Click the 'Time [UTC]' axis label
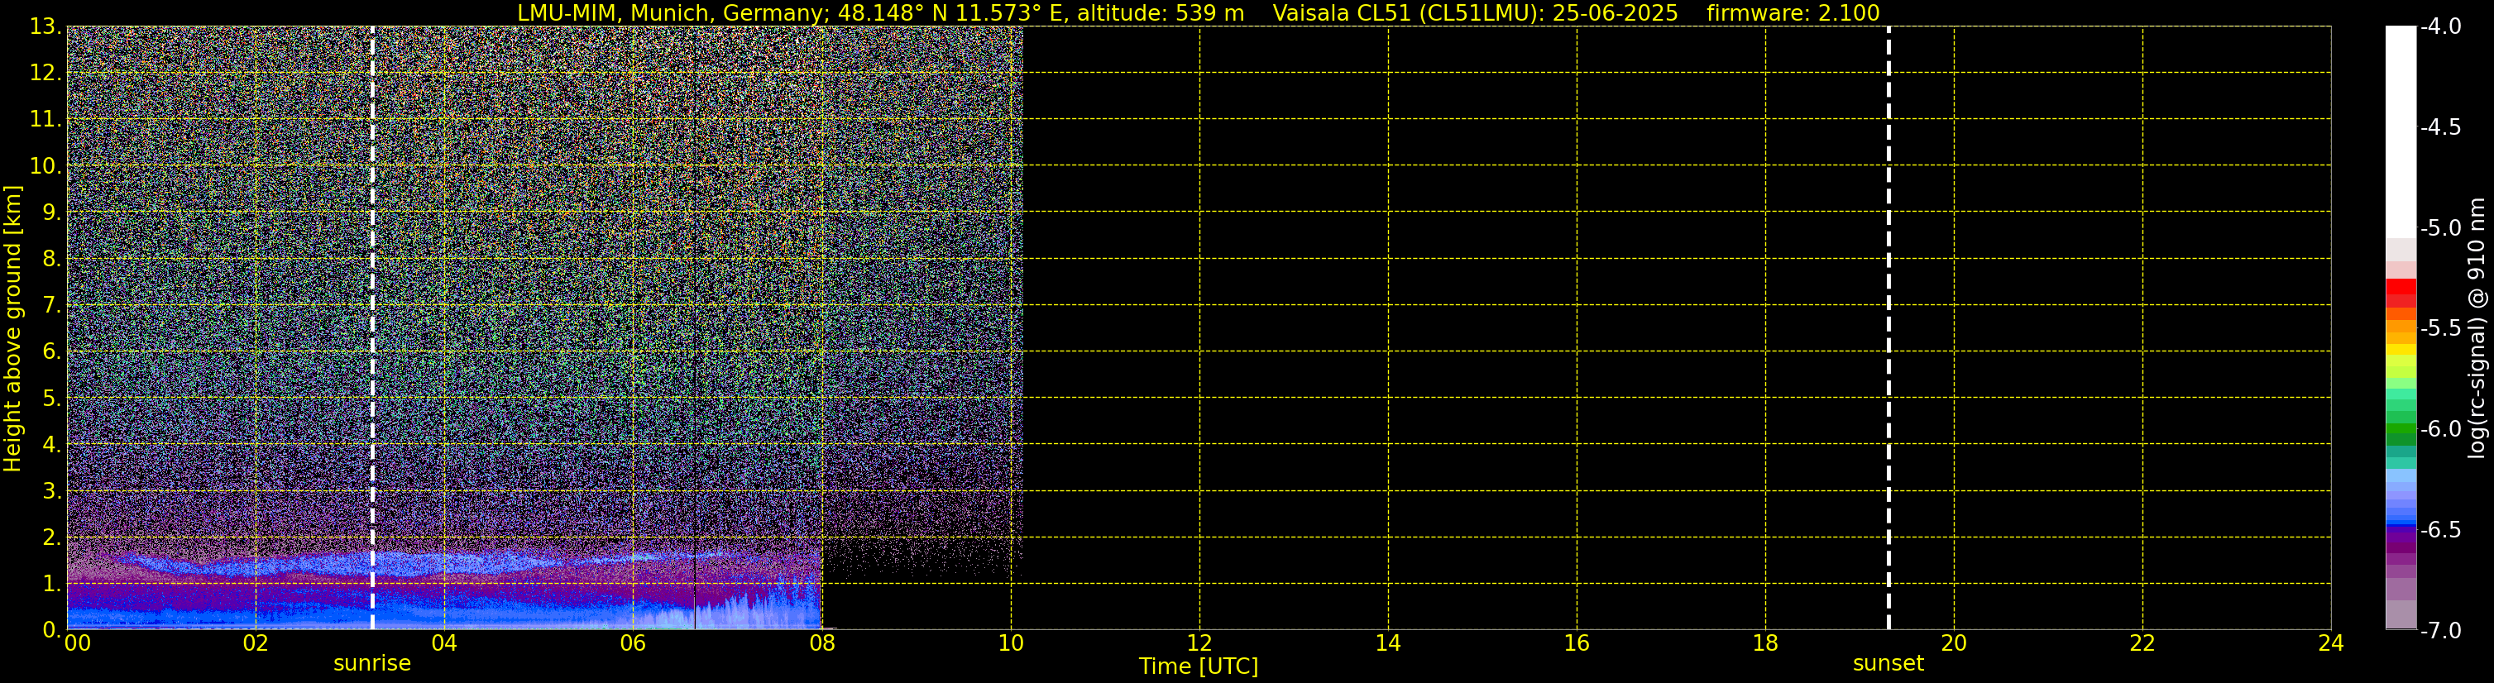Image resolution: width=2494 pixels, height=683 pixels. [x=1199, y=666]
